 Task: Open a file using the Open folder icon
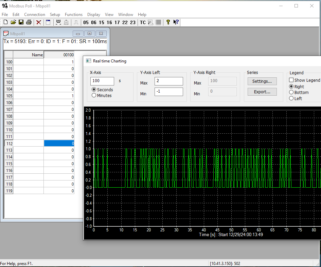13,22
